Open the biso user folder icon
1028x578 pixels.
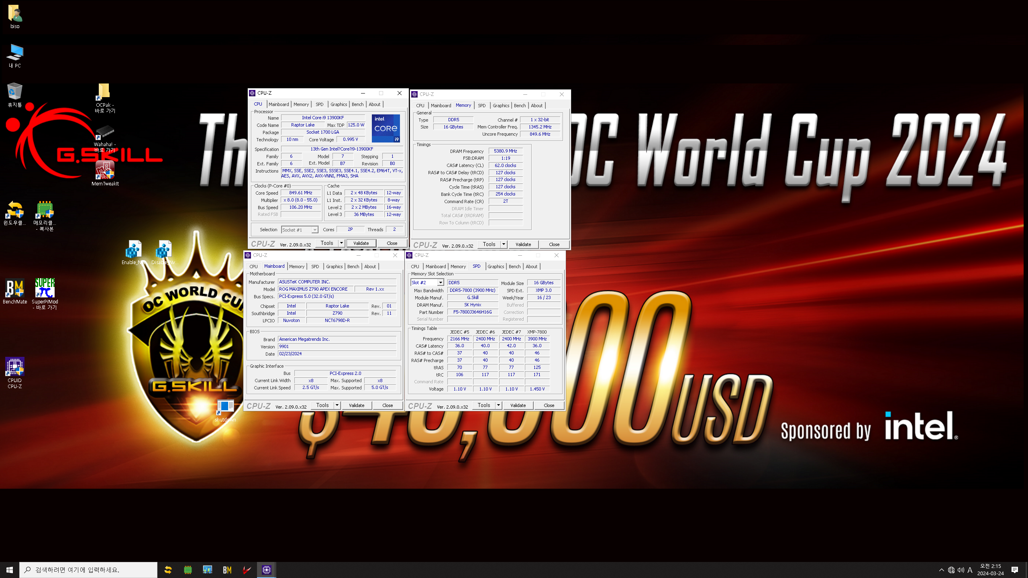(x=15, y=16)
